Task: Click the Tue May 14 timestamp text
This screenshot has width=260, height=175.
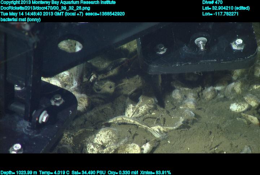Action: pos(42,14)
